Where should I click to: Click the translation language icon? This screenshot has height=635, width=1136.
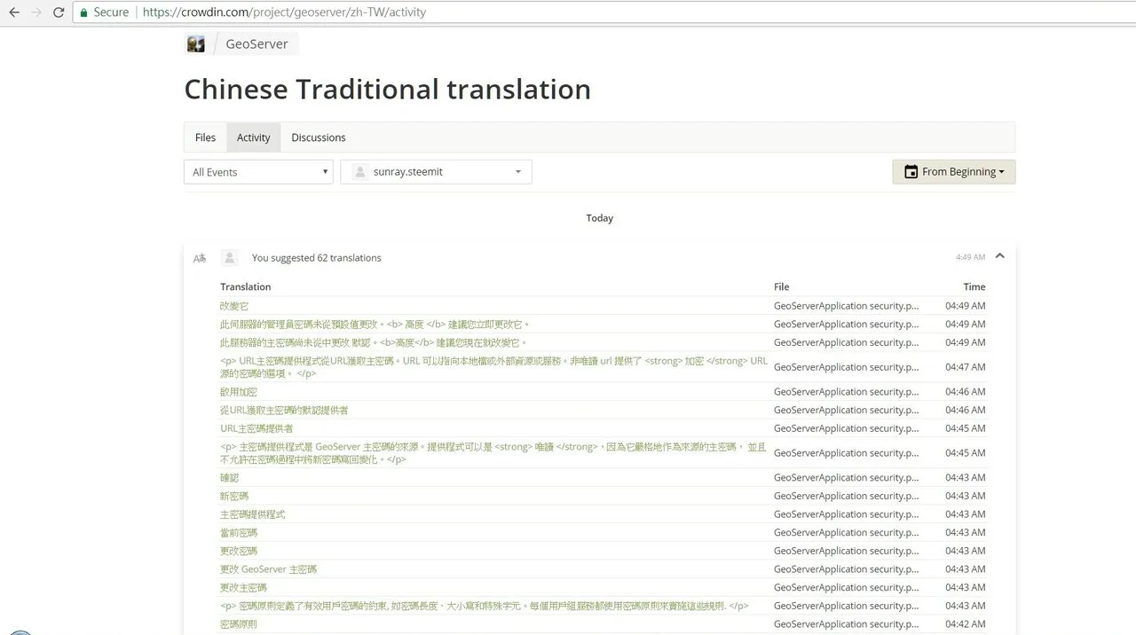[200, 258]
